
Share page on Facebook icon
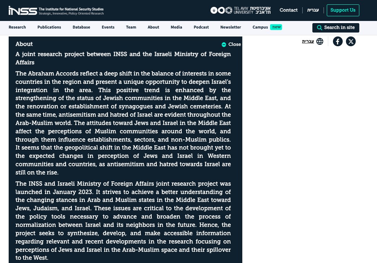click(x=338, y=42)
